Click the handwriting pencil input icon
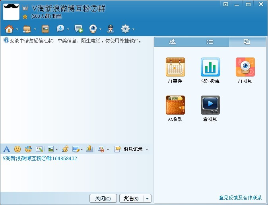Viewport: 268px width, 205px height. pos(39,149)
